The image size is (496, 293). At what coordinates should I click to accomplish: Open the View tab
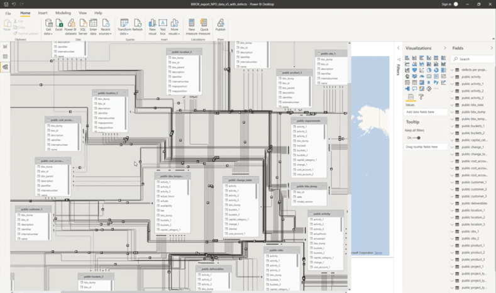(x=82, y=13)
